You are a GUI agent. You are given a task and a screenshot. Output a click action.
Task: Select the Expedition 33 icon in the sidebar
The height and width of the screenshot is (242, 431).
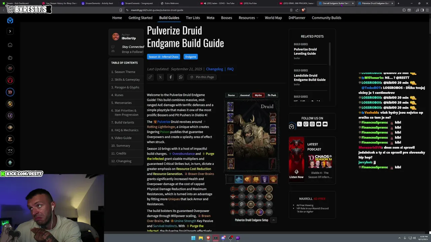pyautogui.click(x=10, y=151)
